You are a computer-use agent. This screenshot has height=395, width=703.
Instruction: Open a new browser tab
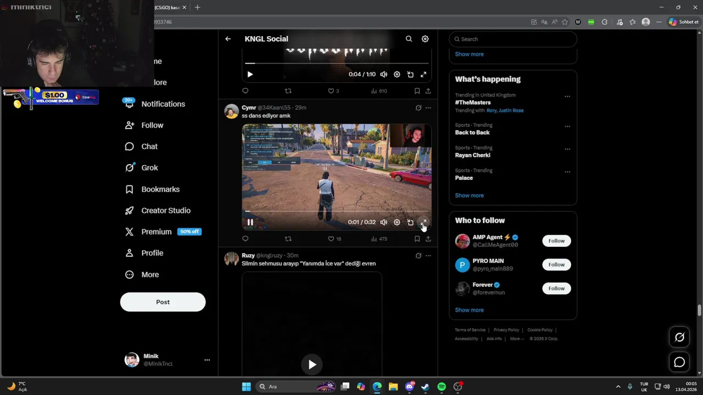pyautogui.click(x=198, y=7)
